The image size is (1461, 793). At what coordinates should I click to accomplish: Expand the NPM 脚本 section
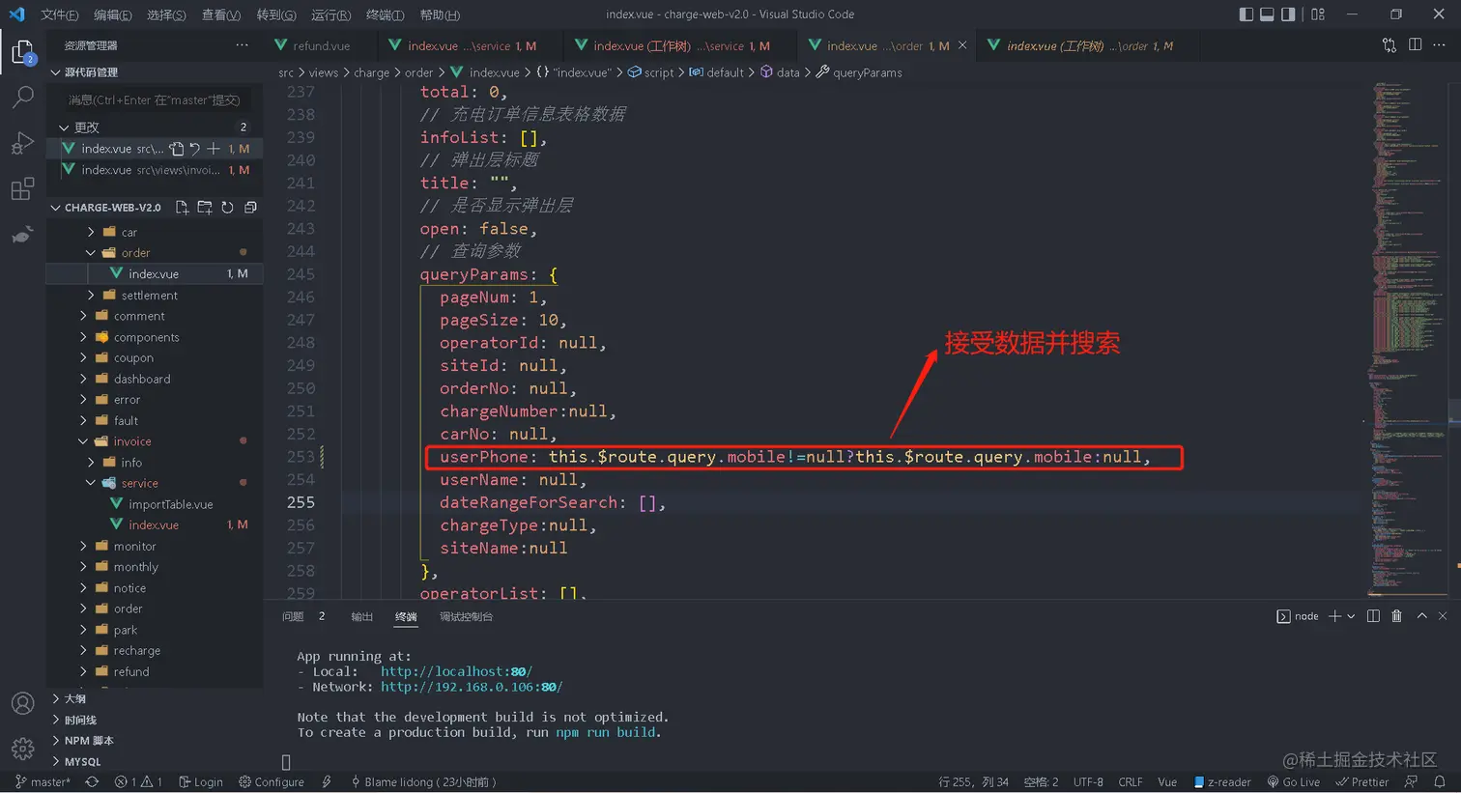(x=56, y=741)
